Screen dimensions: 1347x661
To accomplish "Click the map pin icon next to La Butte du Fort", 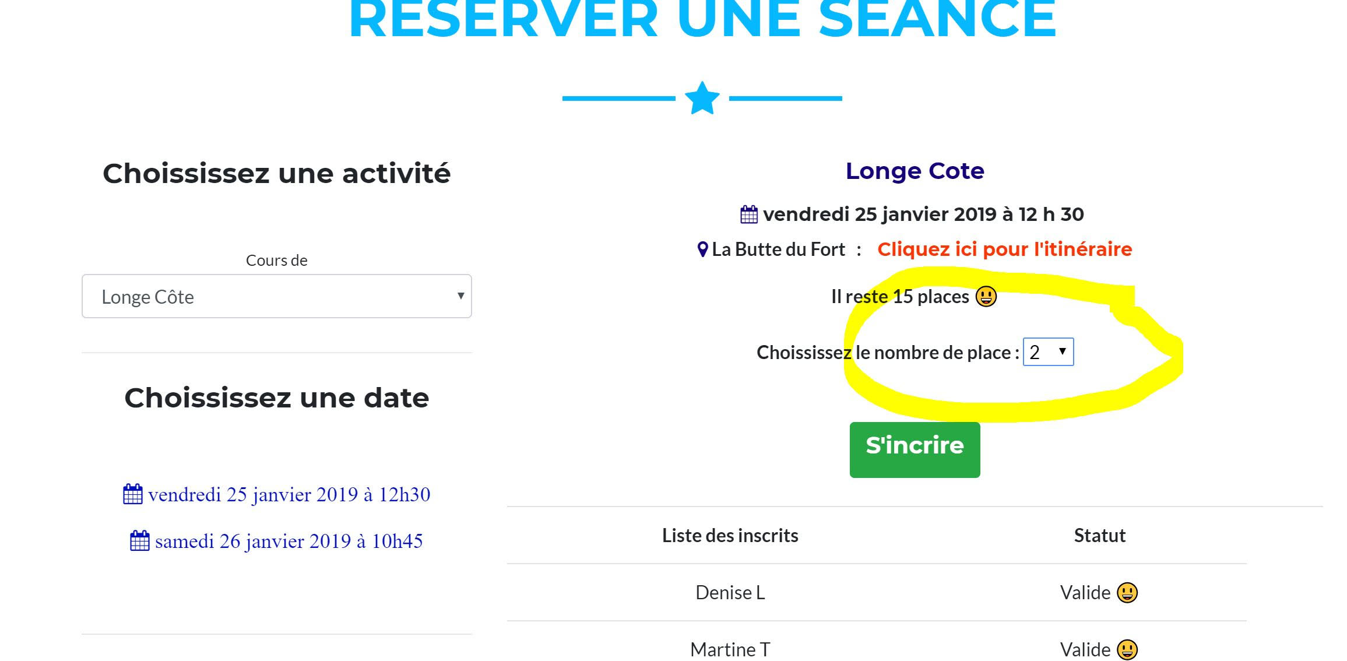I will pyautogui.click(x=703, y=249).
